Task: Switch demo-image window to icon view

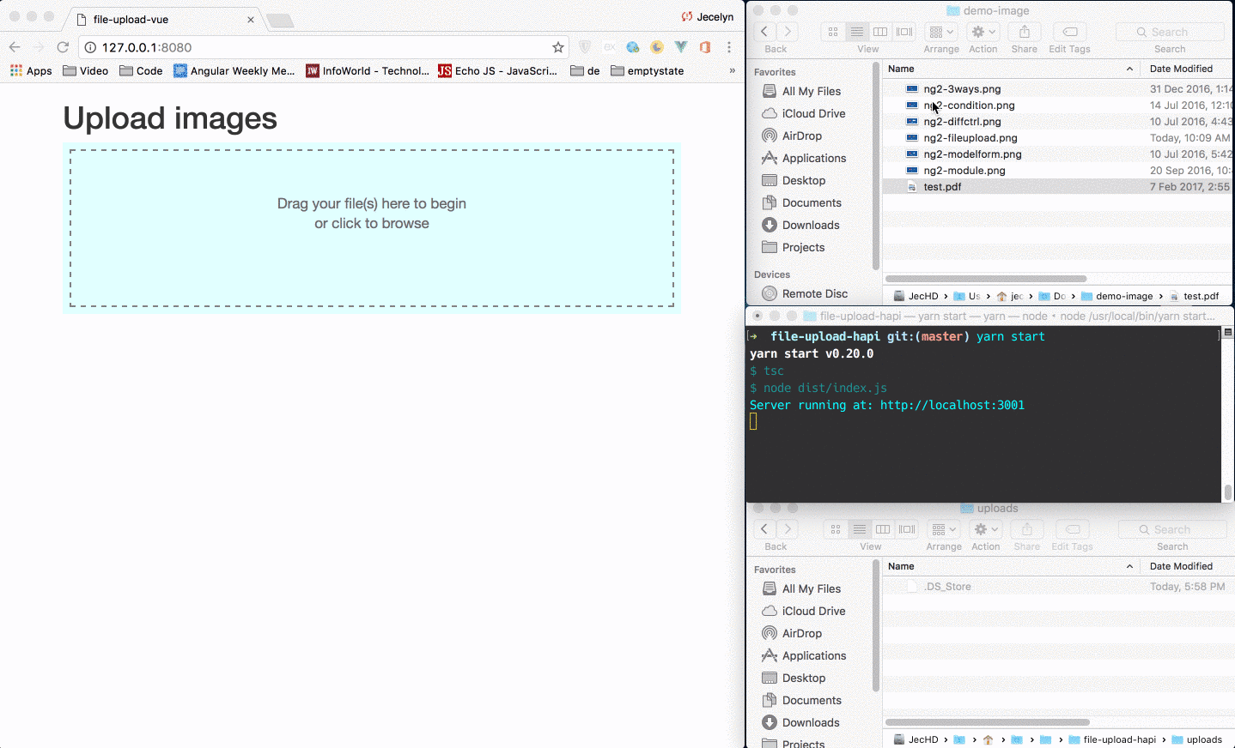Action: (833, 32)
